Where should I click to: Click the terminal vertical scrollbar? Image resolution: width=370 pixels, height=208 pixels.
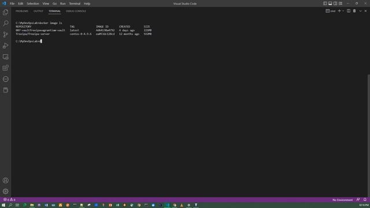[369, 136]
